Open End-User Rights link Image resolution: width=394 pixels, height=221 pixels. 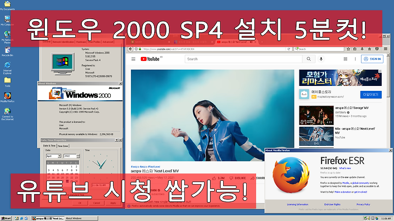(332, 204)
